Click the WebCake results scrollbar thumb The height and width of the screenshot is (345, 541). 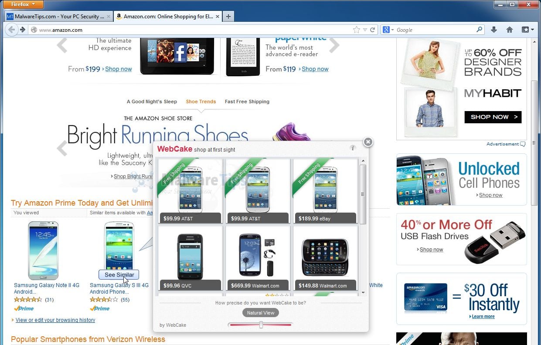363,194
